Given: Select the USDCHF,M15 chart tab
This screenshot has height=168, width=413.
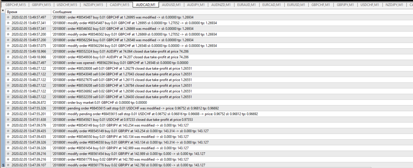Looking at the screenshot, I should tap(67, 5).
